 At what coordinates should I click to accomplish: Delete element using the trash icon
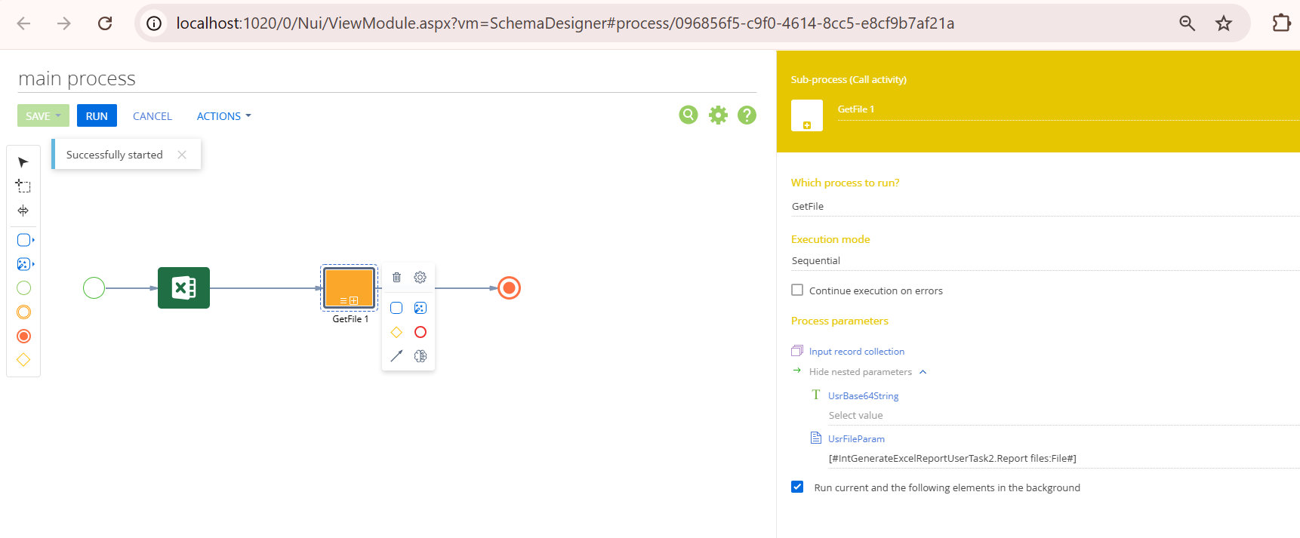click(396, 278)
